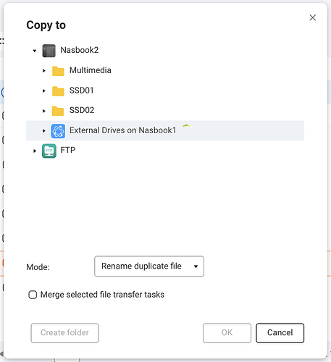The image size is (331, 362).
Task: Expand the SSD01 folder
Action: tap(44, 90)
